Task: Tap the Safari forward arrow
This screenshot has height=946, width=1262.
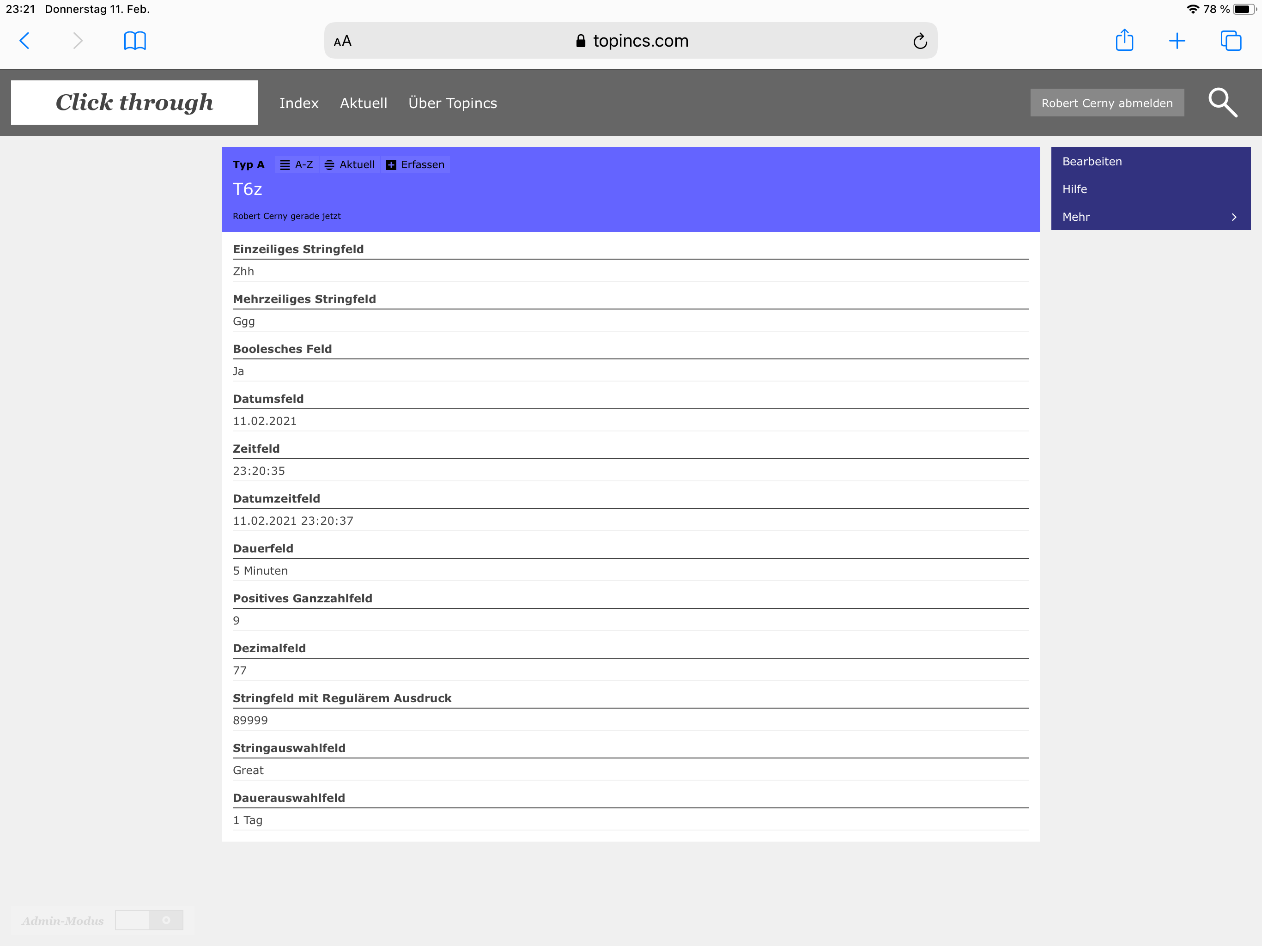Action: (x=78, y=41)
